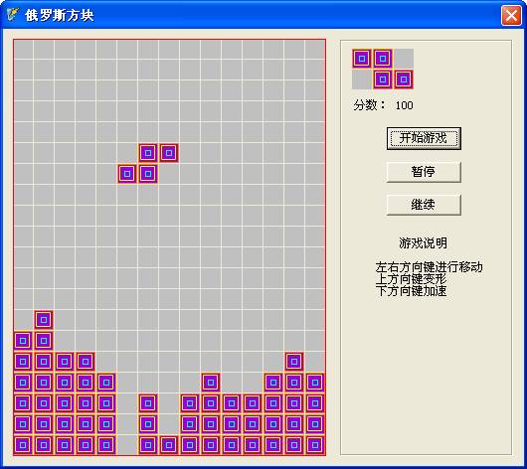
Task: Click the 俄罗斯方块 title bar text
Action: point(59,15)
